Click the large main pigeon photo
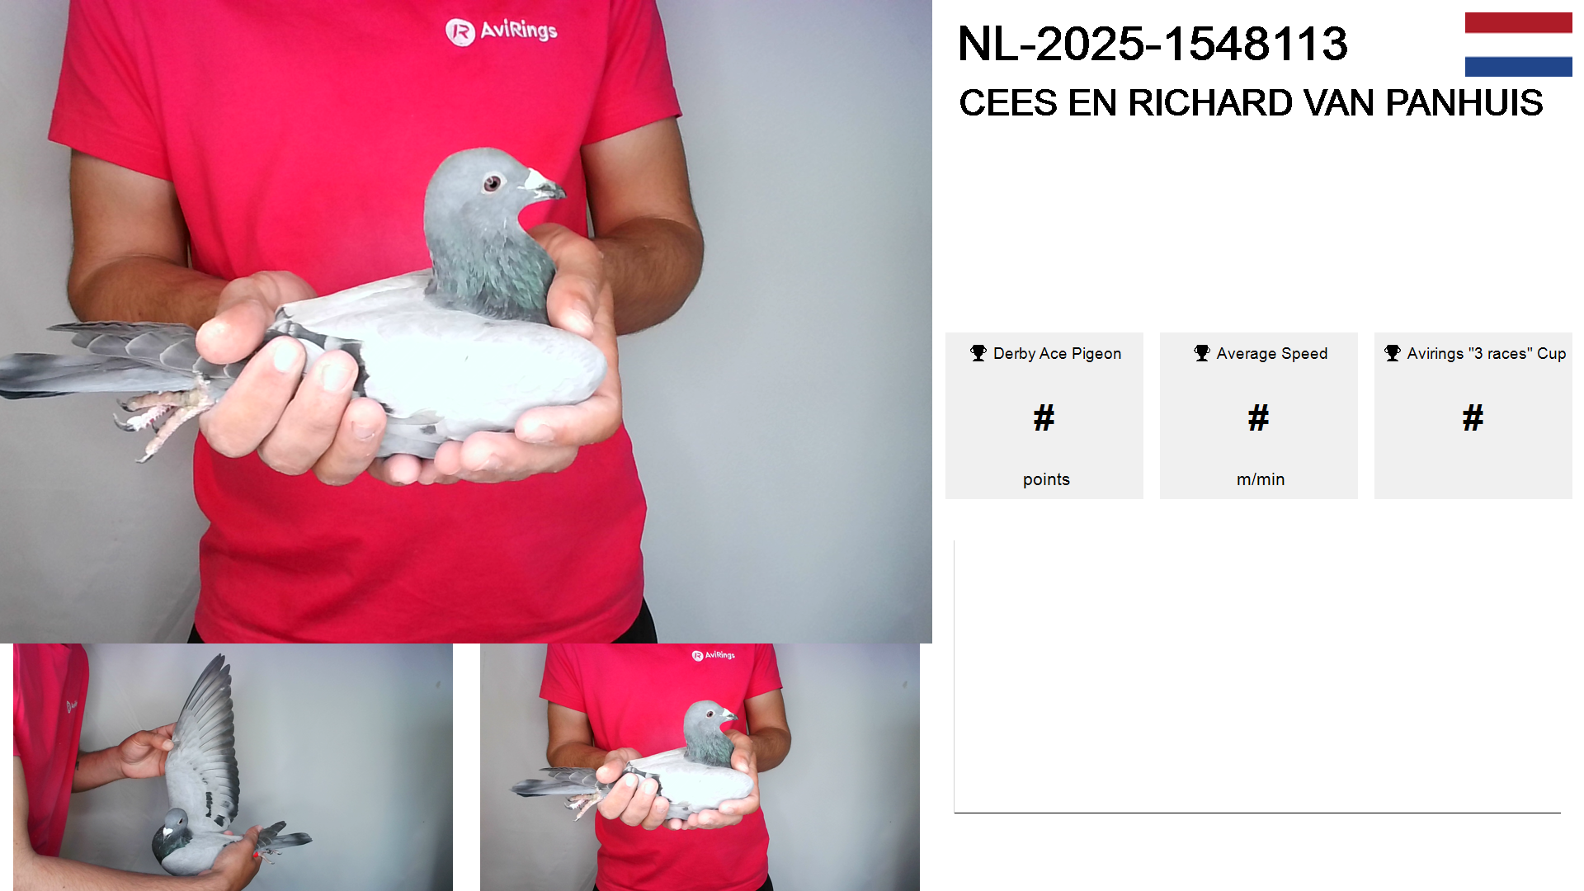This screenshot has width=1584, height=891. point(466,322)
